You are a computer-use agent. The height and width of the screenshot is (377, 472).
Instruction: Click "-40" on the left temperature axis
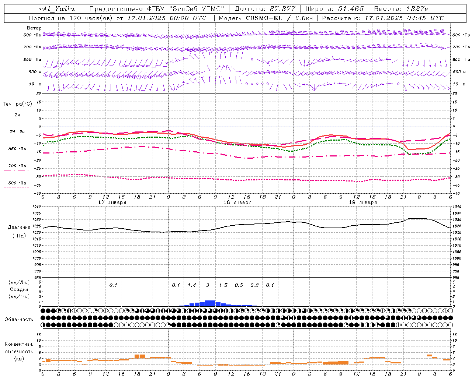[38, 193]
